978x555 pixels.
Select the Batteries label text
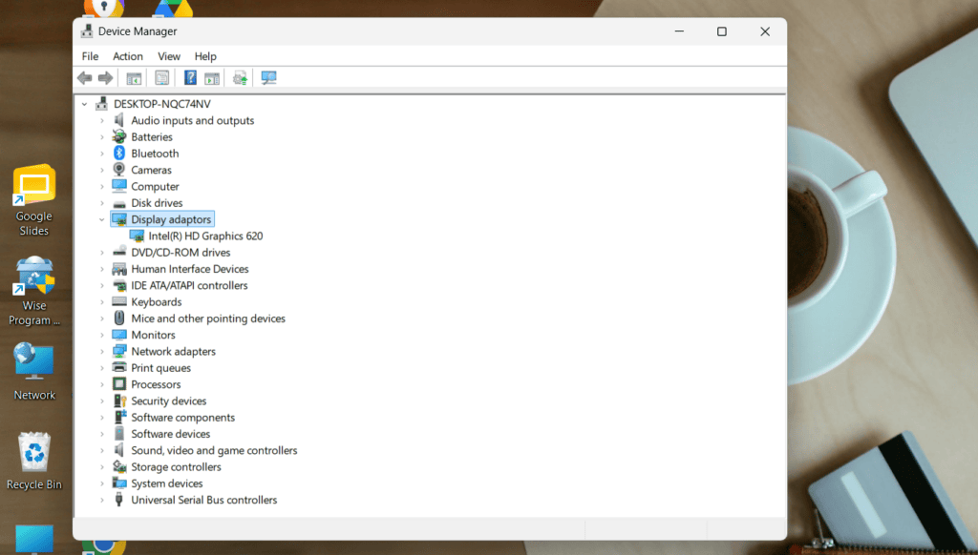[x=152, y=136]
